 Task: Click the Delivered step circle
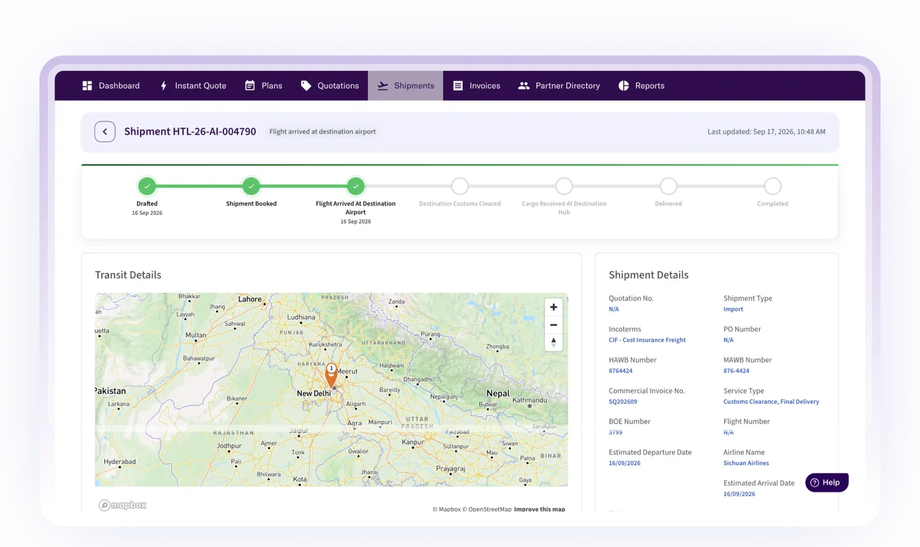tap(668, 186)
